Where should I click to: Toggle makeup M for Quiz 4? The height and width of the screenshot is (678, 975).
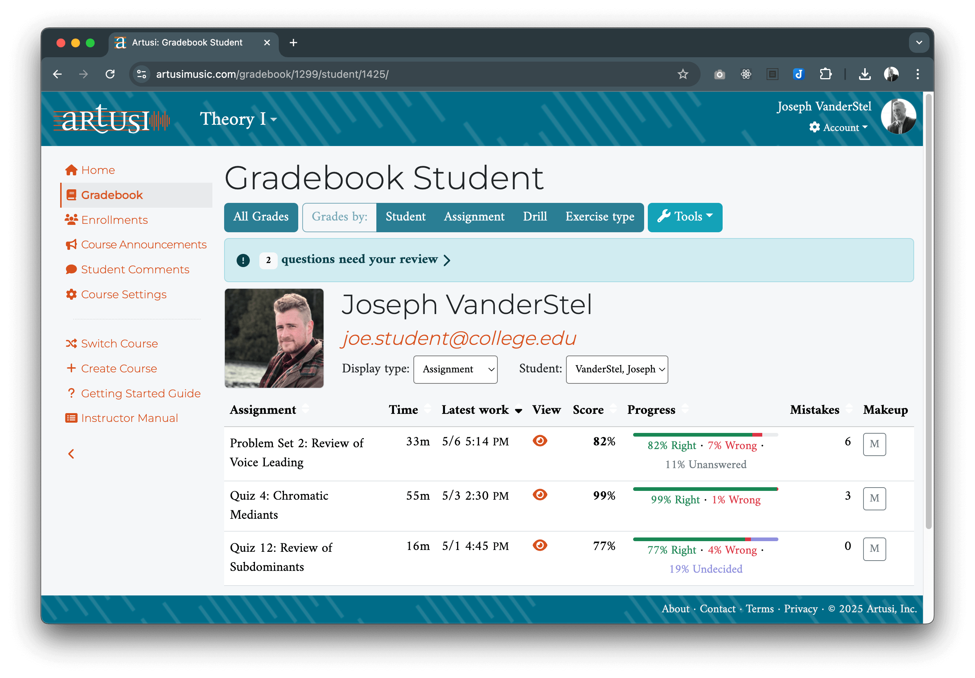coord(874,499)
